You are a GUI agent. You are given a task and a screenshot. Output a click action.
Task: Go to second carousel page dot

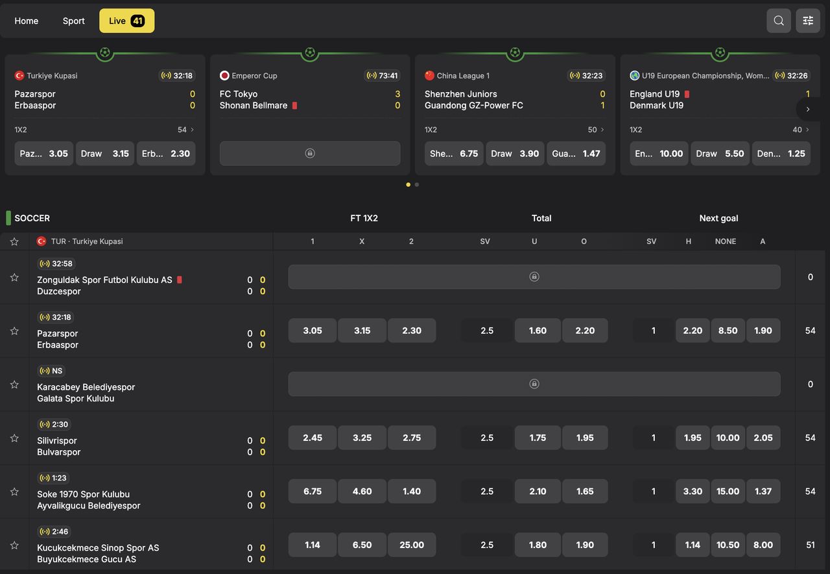tap(416, 185)
